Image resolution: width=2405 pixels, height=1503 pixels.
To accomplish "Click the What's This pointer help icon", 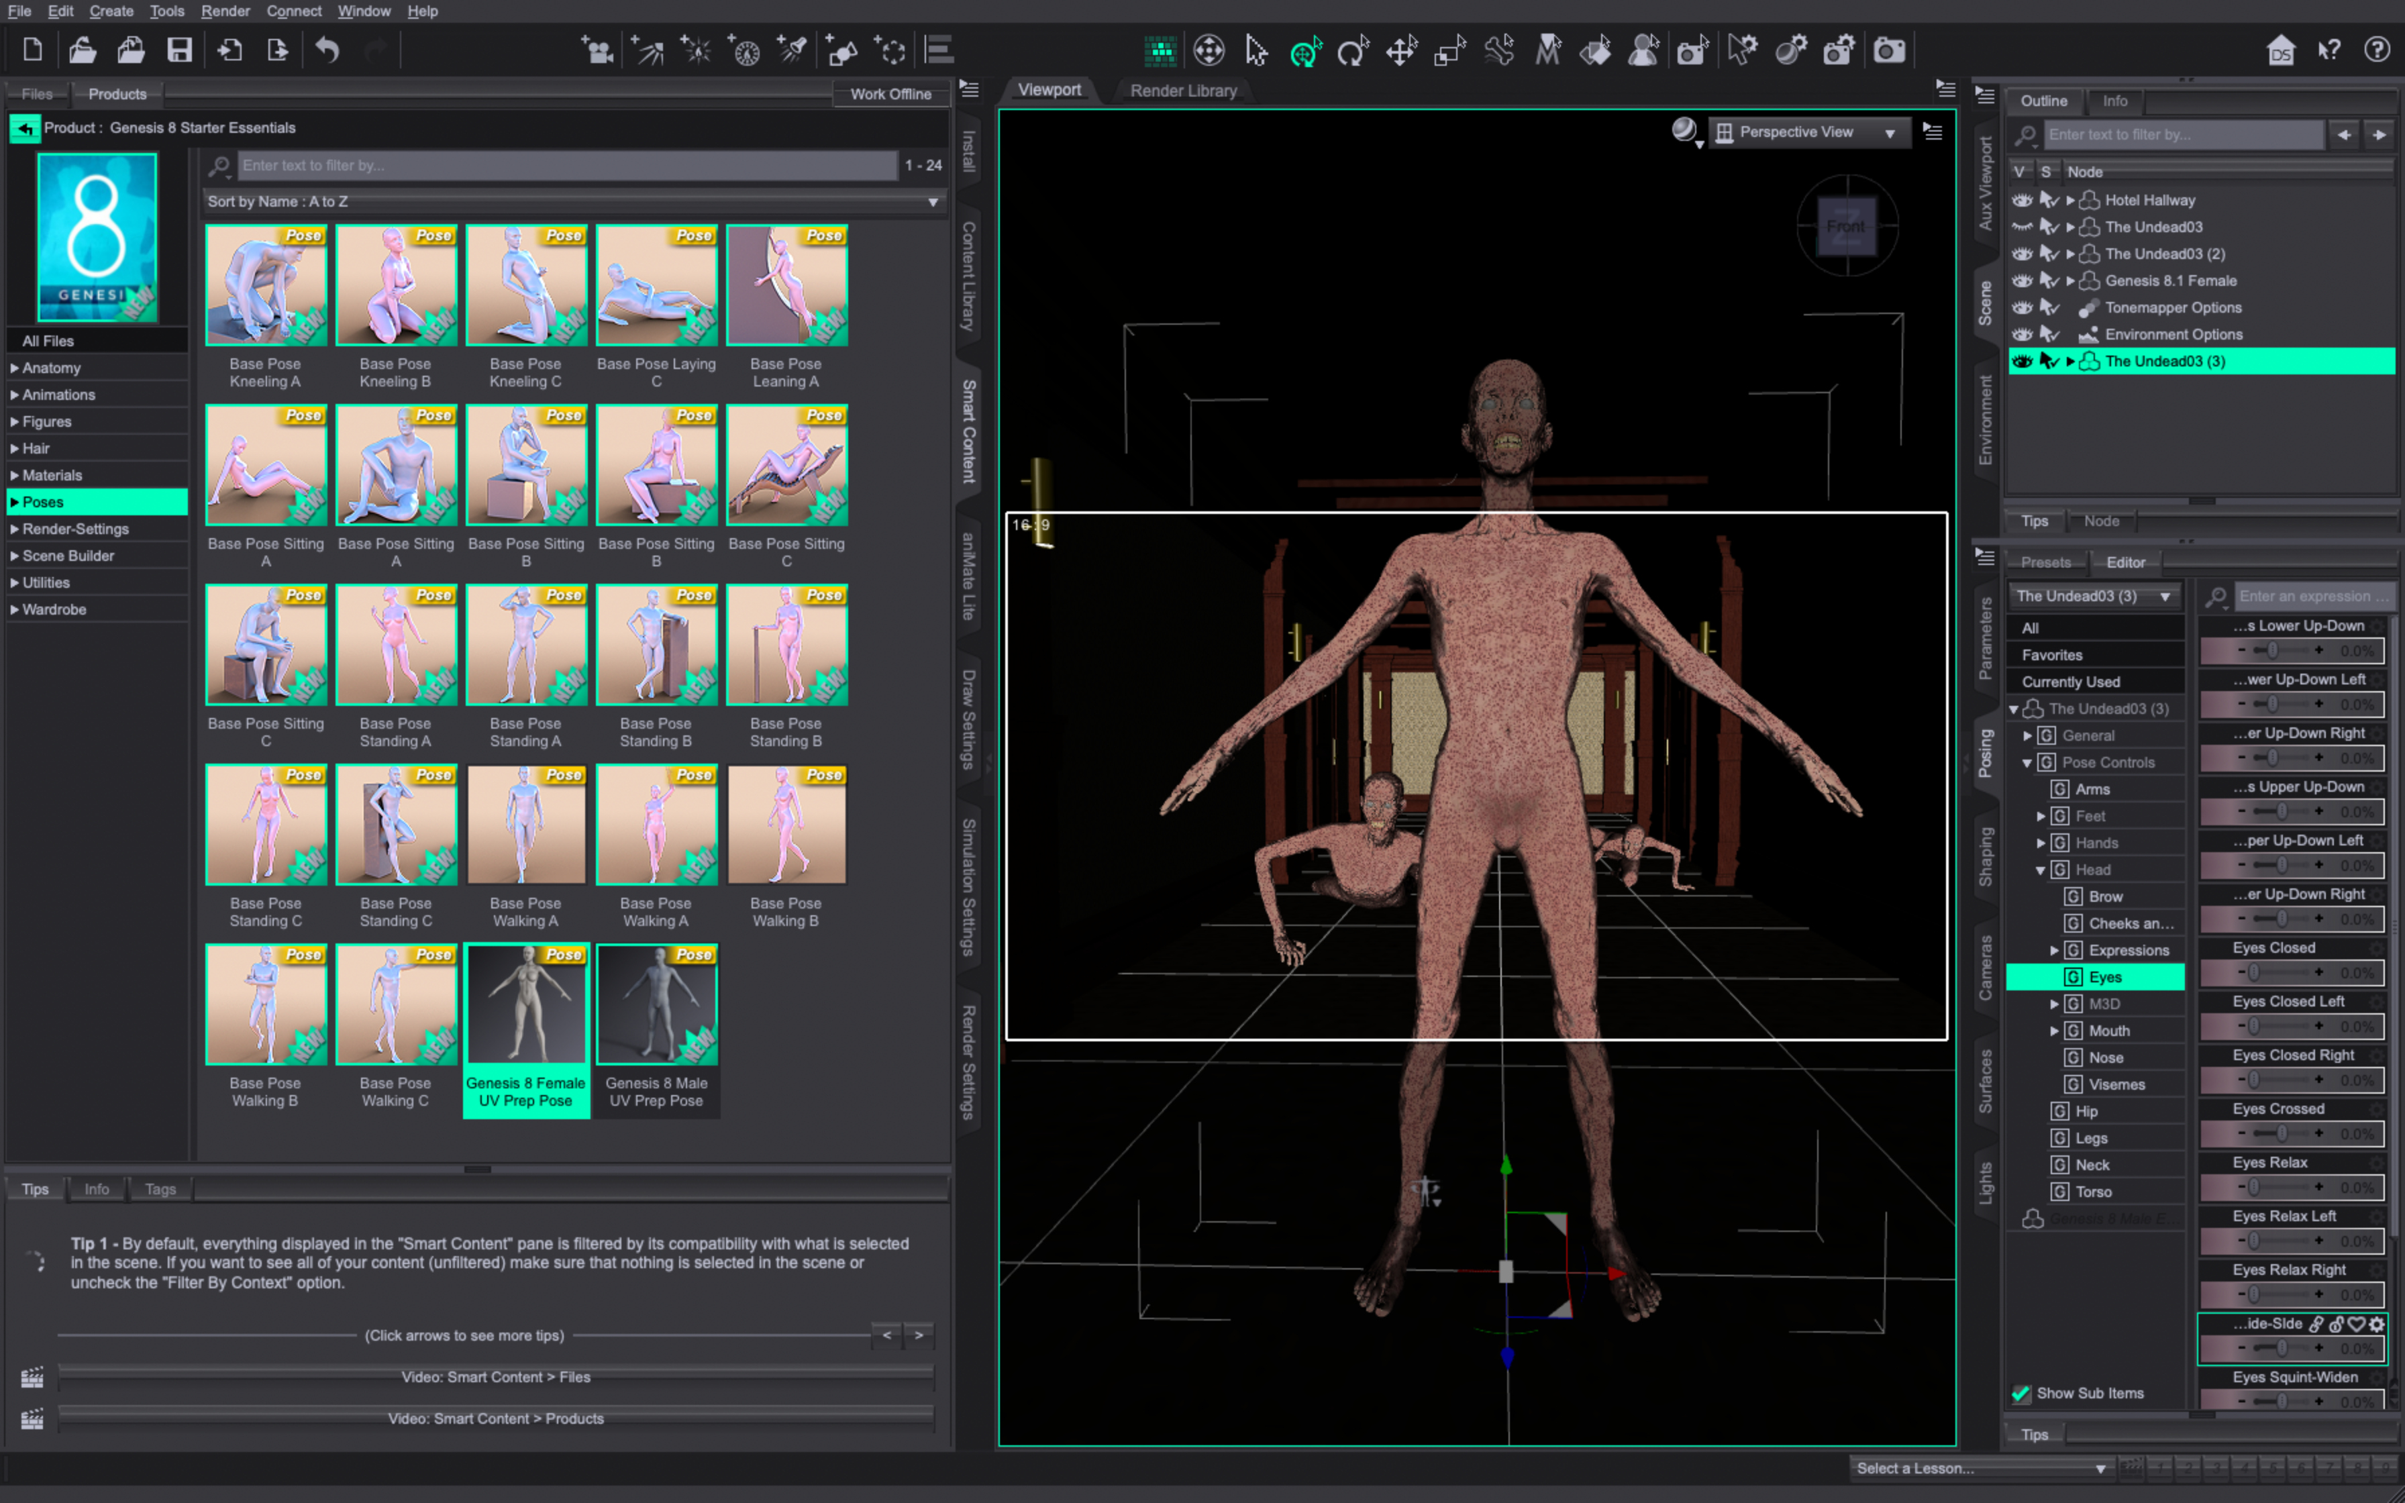I will 2329,50.
